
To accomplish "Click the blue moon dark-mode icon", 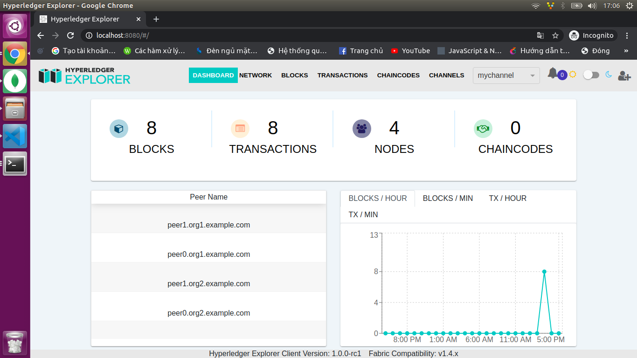I will (609, 75).
